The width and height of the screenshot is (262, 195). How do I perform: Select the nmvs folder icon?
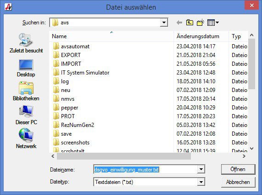[56, 98]
